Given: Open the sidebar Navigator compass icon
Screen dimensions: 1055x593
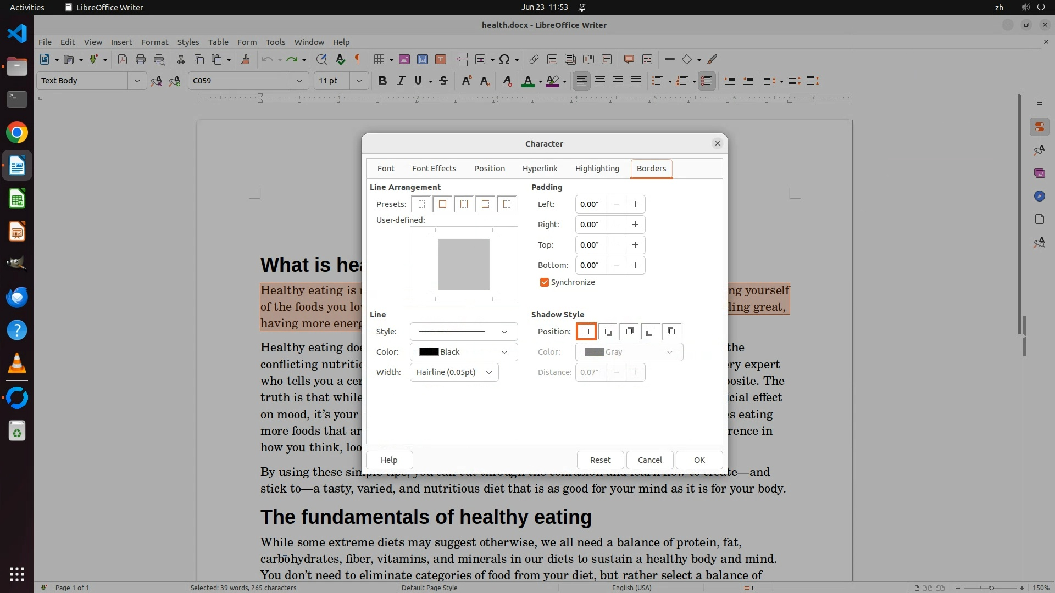Looking at the screenshot, I should (1039, 196).
